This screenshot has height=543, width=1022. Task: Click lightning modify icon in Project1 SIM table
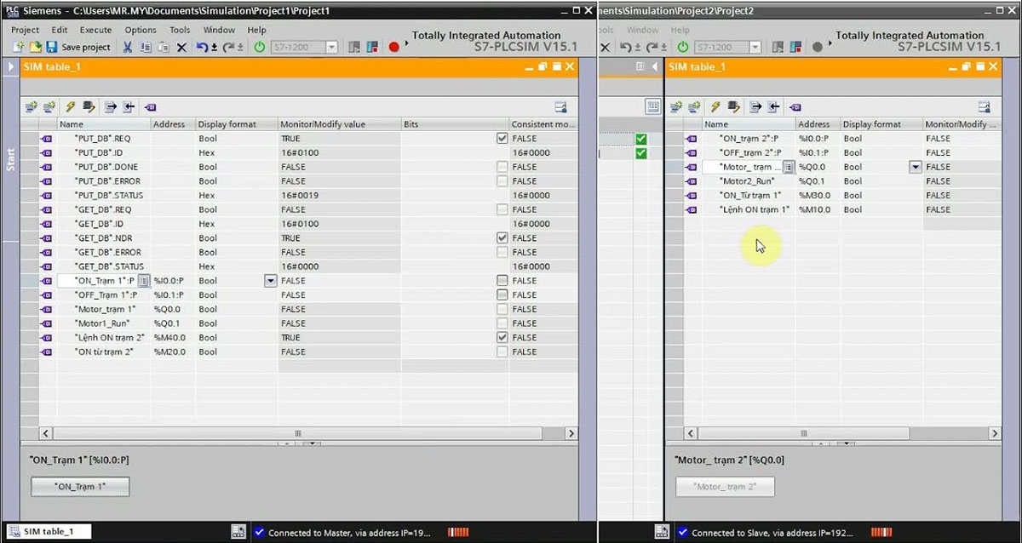(71, 107)
